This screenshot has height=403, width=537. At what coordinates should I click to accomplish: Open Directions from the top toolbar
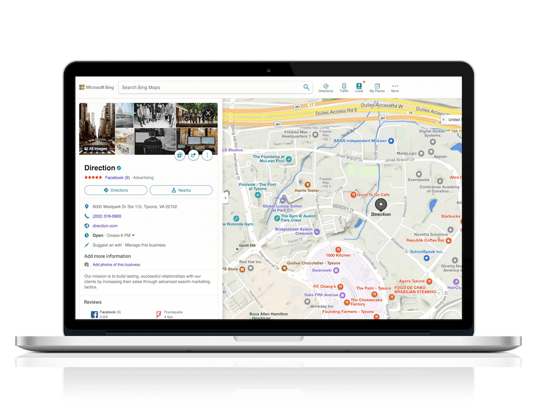click(326, 87)
